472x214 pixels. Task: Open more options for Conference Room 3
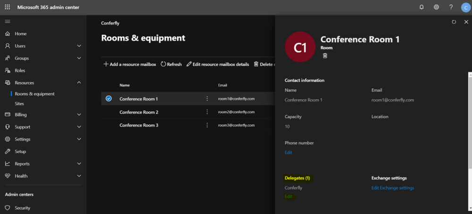pyautogui.click(x=207, y=125)
